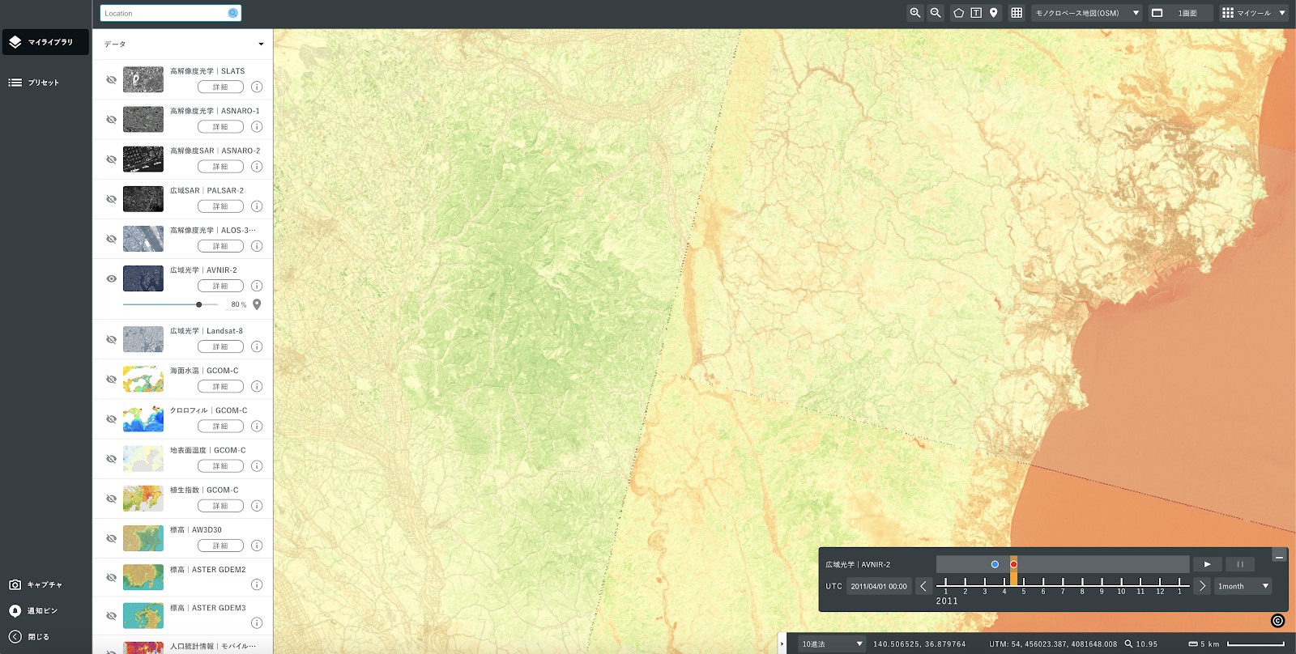Show the Landsat-8 layer
The image size is (1296, 654).
click(112, 339)
